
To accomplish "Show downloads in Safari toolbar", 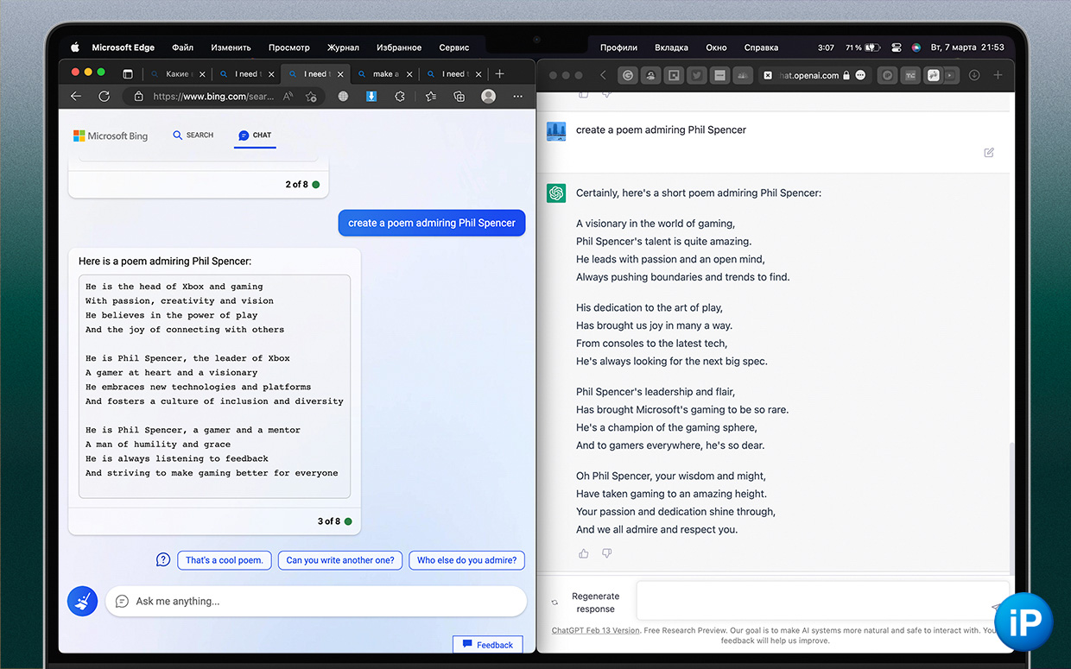I will [974, 75].
